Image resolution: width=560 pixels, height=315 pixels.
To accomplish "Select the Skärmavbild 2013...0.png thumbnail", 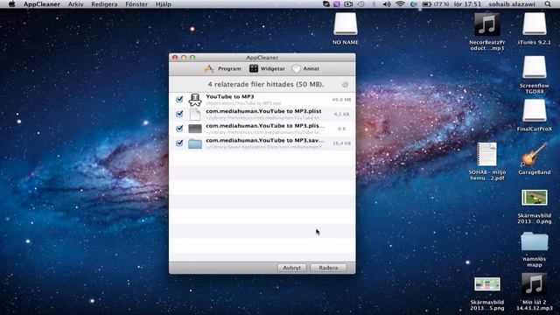I will click(x=535, y=198).
